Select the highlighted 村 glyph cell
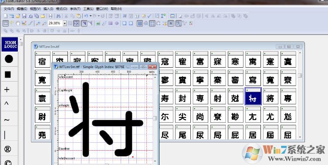The width and height of the screenshot is (328, 165). (253, 96)
